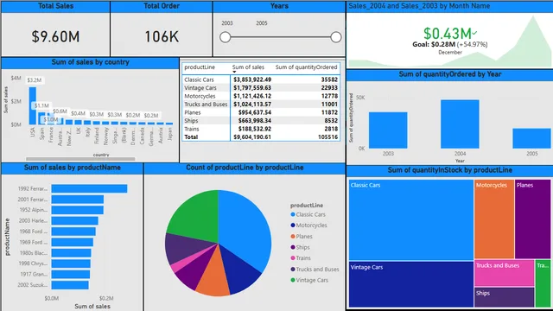Select the 1992 Ferrar... product bar

coord(89,188)
